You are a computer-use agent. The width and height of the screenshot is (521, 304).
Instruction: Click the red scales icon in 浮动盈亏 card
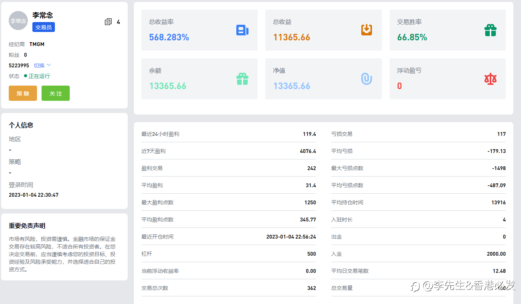tap(491, 79)
